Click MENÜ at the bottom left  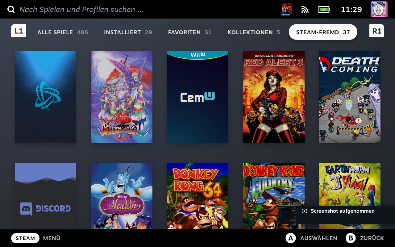pyautogui.click(x=51, y=238)
